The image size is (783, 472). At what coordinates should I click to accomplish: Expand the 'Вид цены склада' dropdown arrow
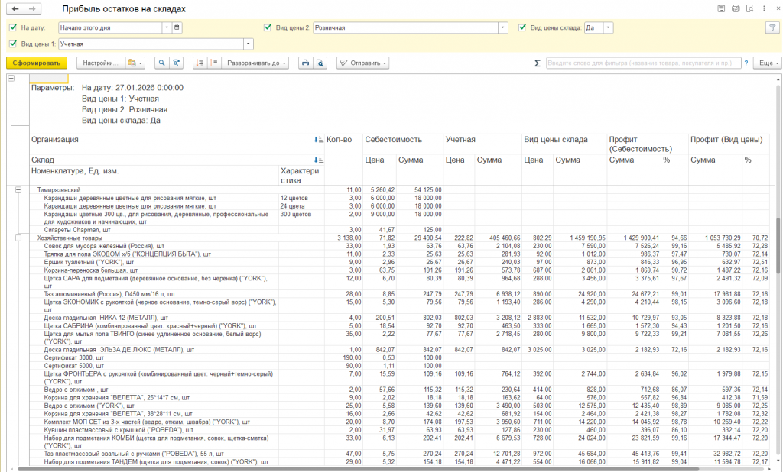point(608,27)
